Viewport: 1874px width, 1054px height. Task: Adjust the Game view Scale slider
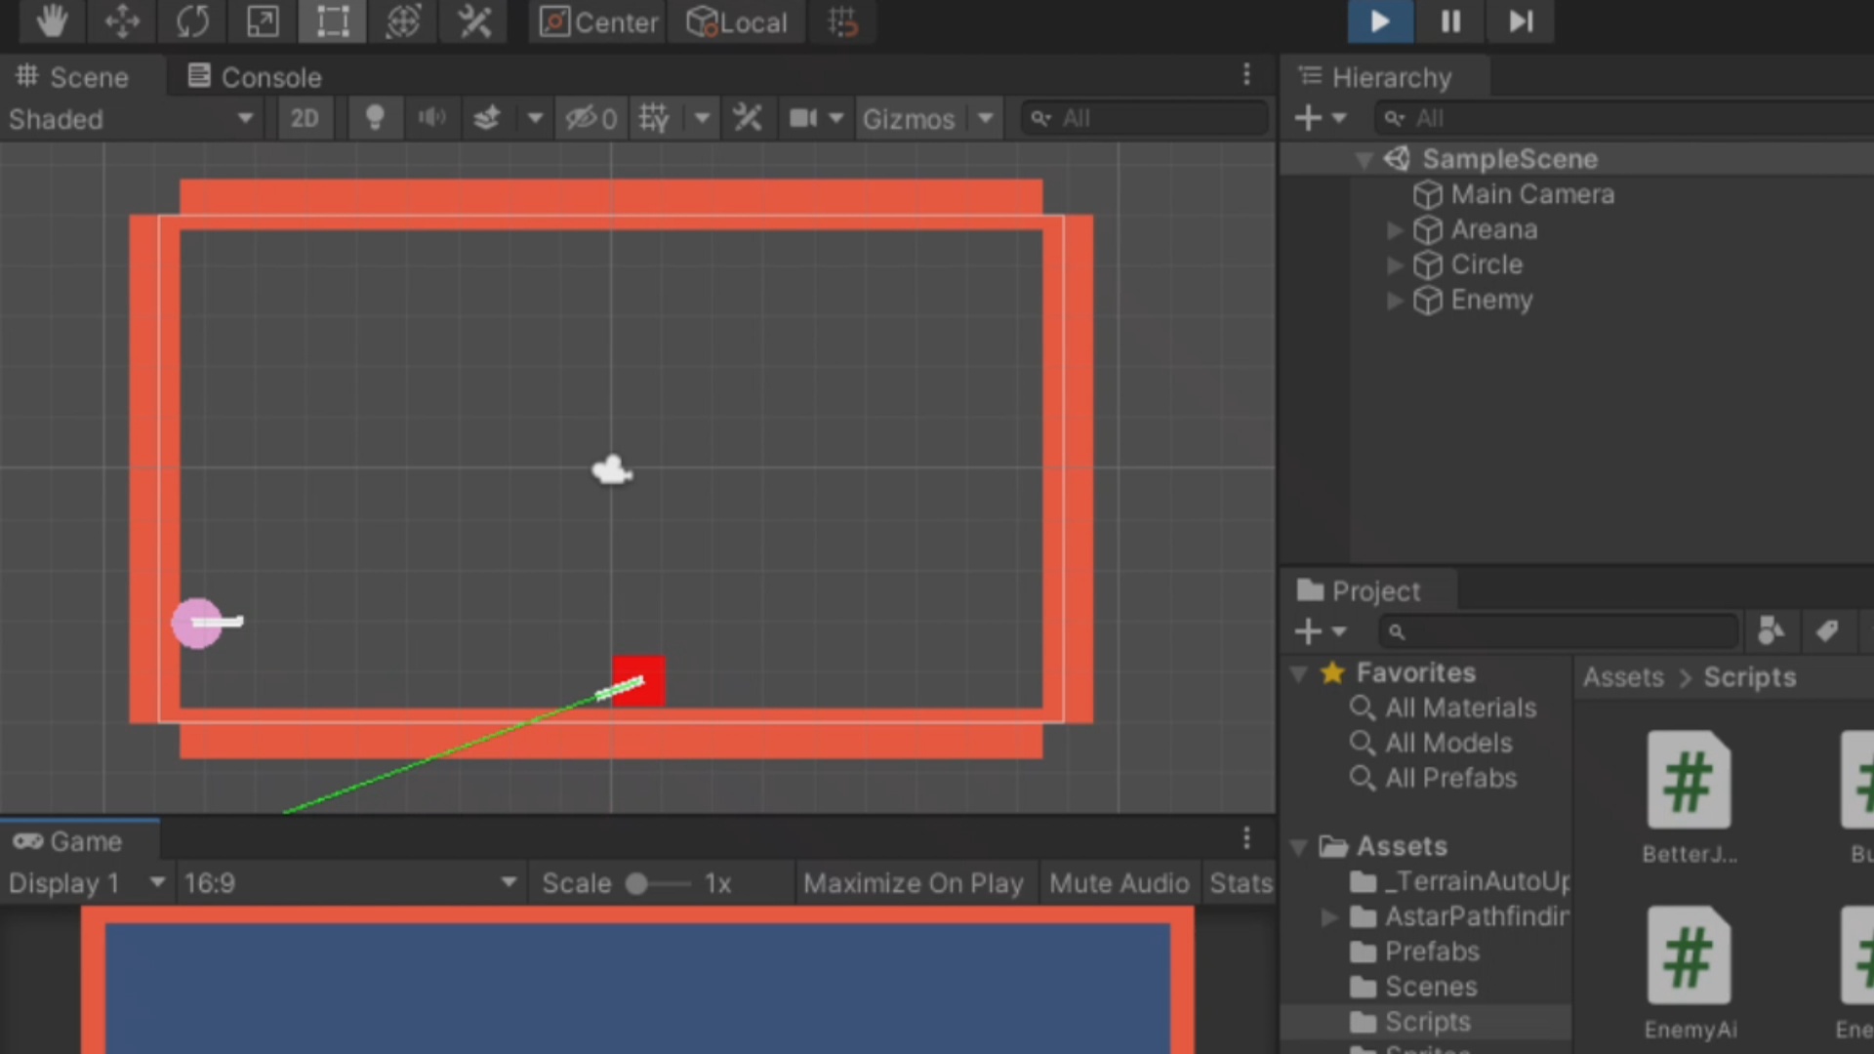tap(635, 882)
